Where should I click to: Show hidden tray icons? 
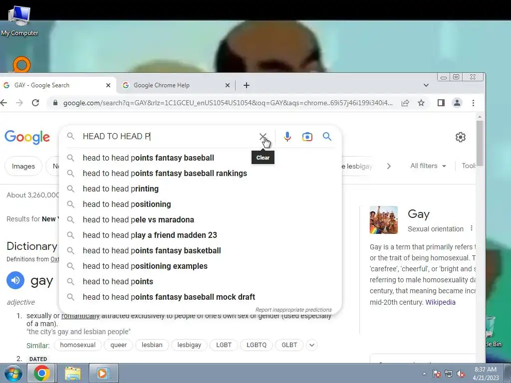424,374
